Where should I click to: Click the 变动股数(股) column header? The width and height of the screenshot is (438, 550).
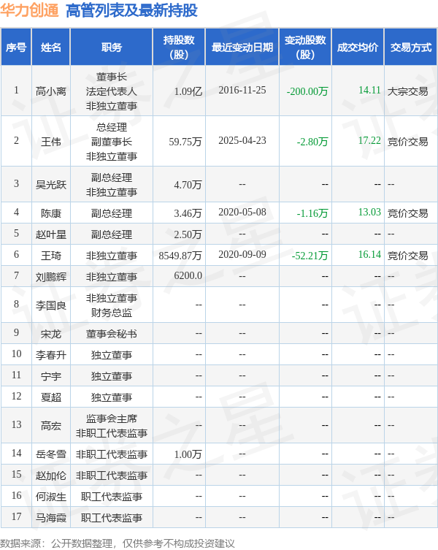305,47
